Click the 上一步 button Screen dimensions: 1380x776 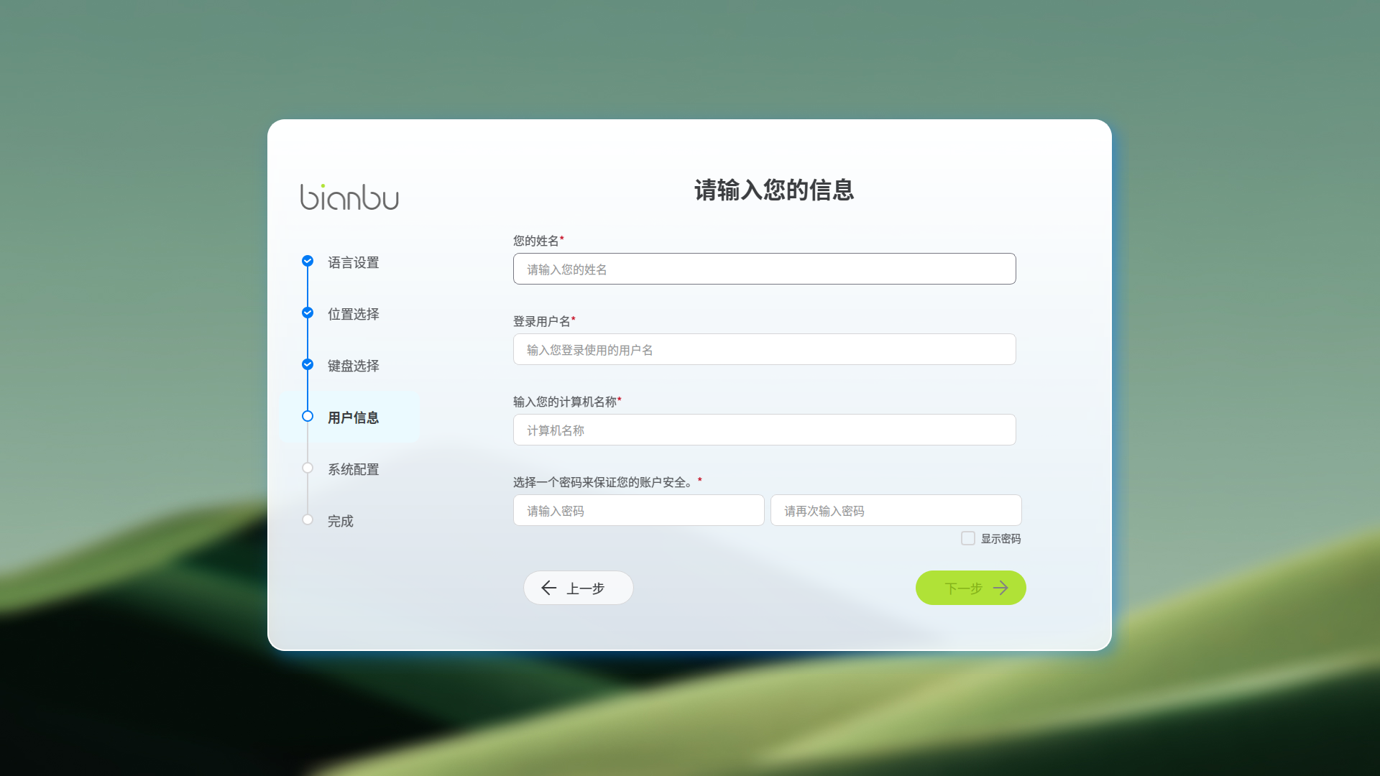[578, 588]
